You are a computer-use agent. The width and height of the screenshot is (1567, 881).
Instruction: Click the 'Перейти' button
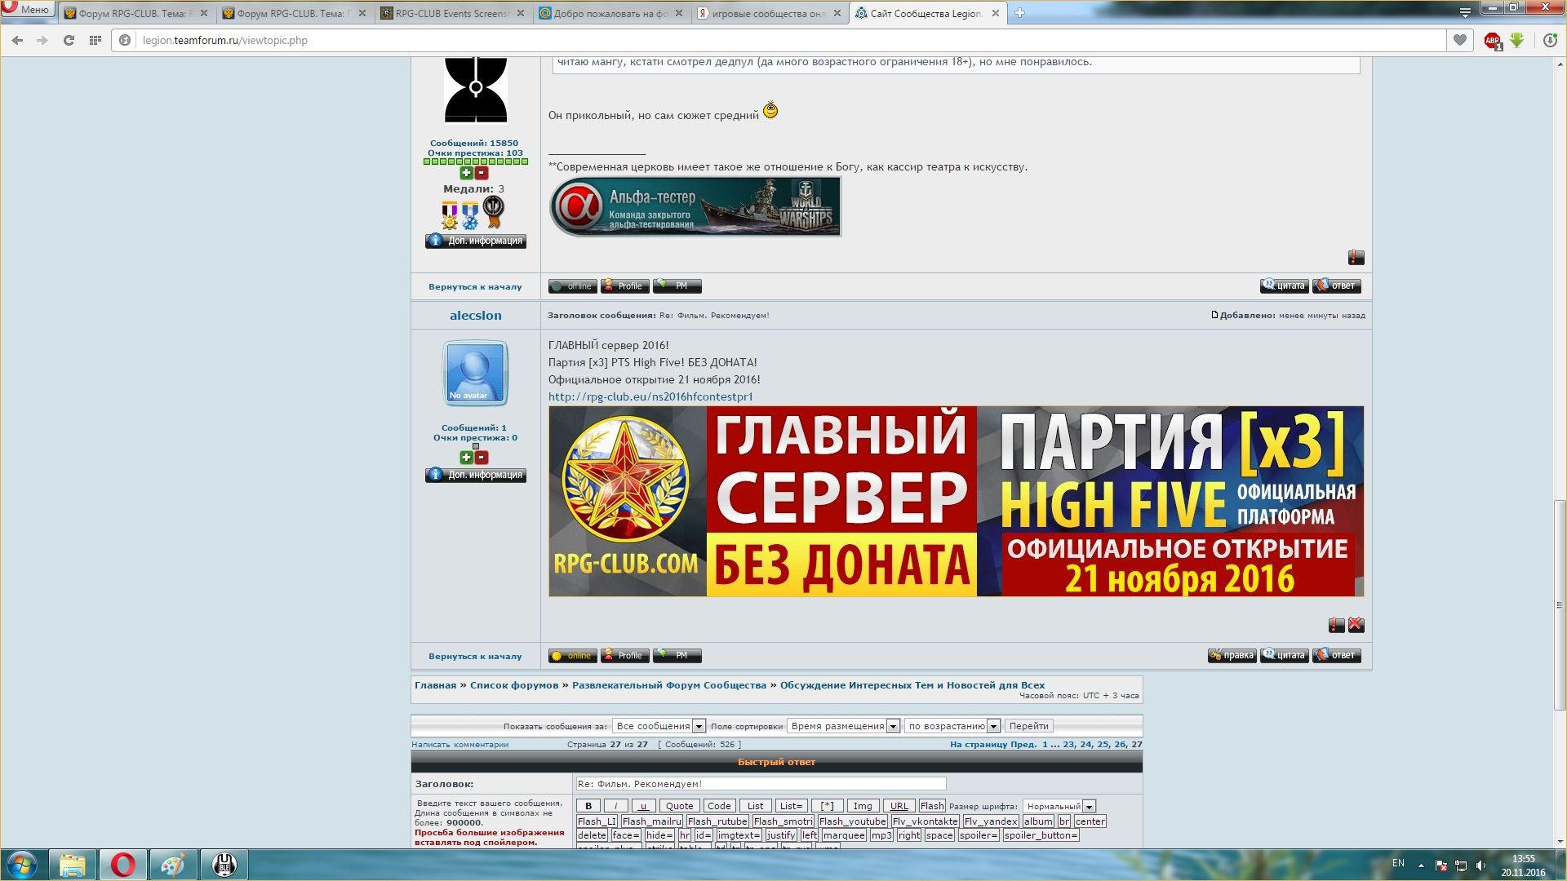(x=1028, y=726)
